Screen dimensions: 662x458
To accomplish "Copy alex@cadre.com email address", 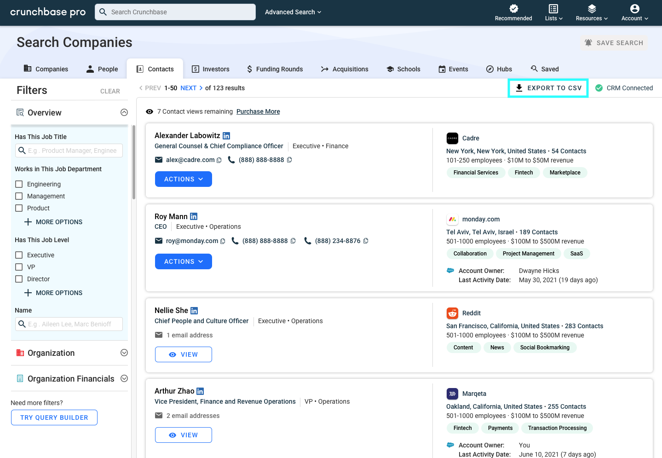I will coord(219,160).
